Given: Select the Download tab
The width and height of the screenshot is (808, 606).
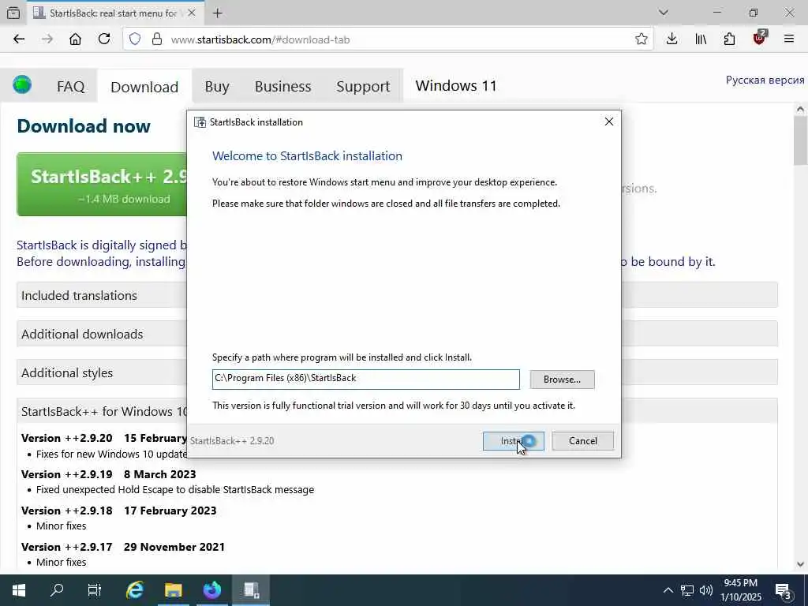Looking at the screenshot, I should [144, 87].
